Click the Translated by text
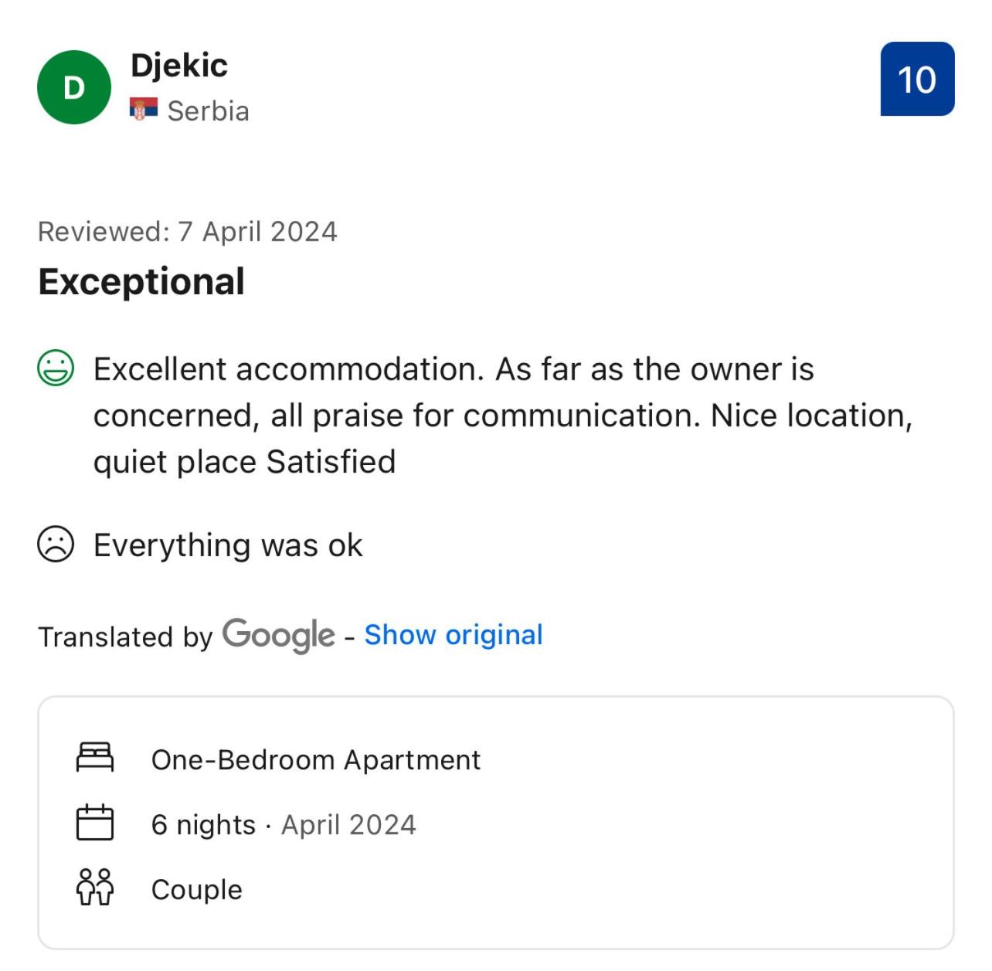Image resolution: width=992 pixels, height=971 pixels. point(125,637)
